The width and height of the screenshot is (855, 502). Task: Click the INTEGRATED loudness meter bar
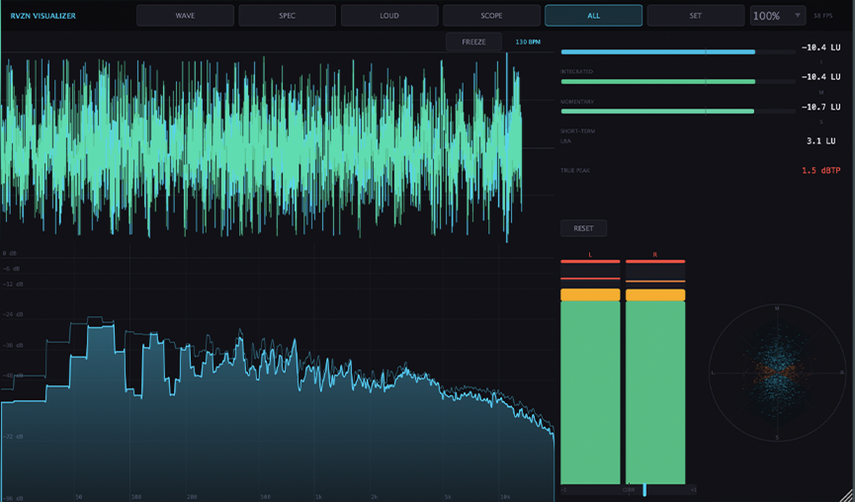coord(678,82)
